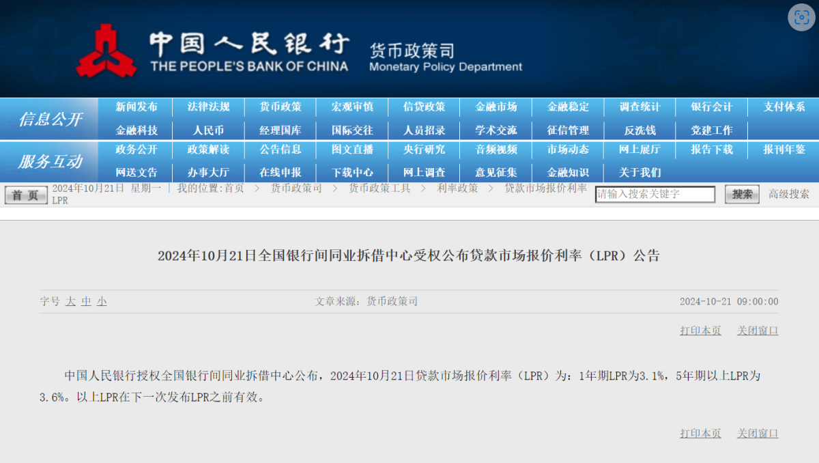Click the bottom 关闭窗口 close window link
Image resolution: width=819 pixels, height=463 pixels.
758,433
